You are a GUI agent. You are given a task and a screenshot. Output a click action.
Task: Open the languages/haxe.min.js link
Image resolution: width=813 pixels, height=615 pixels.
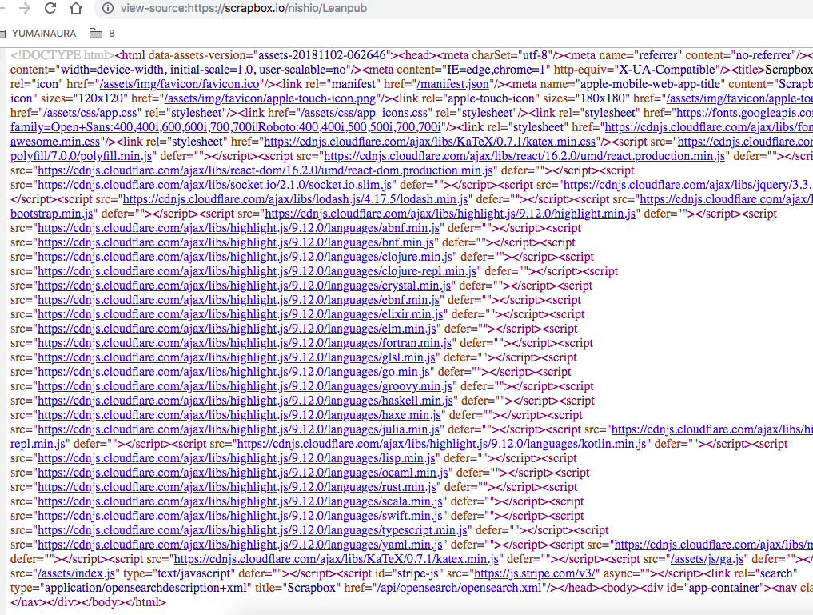pyautogui.click(x=240, y=415)
